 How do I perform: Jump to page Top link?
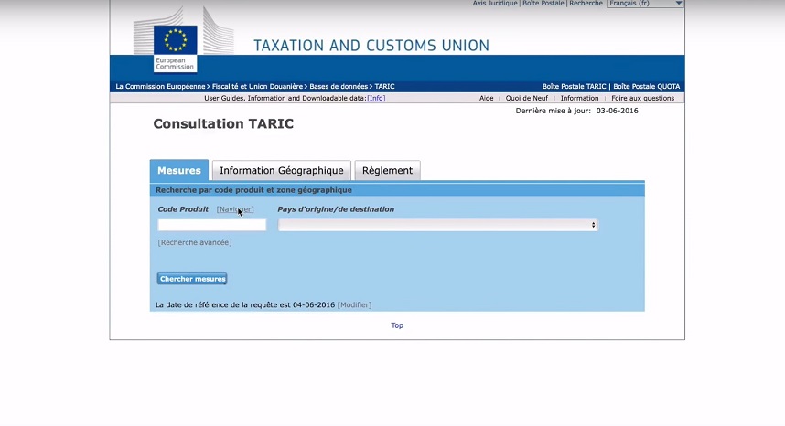(x=397, y=325)
